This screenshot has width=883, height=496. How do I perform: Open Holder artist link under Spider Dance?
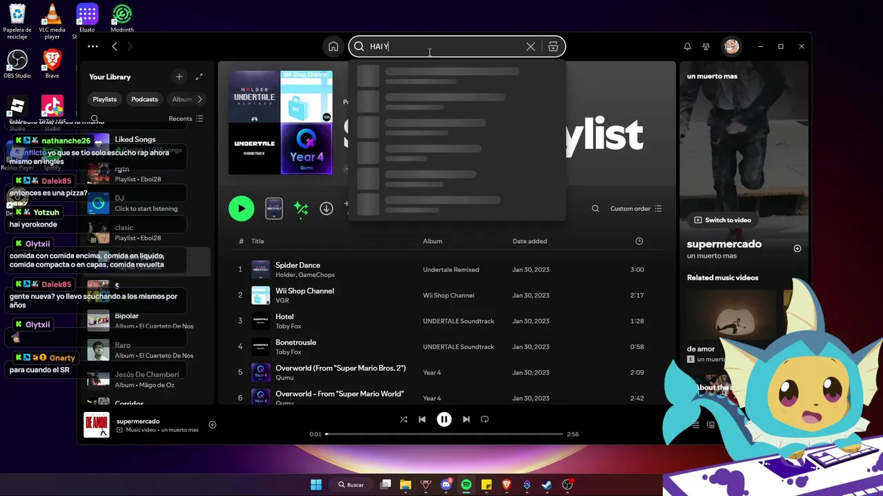click(285, 275)
